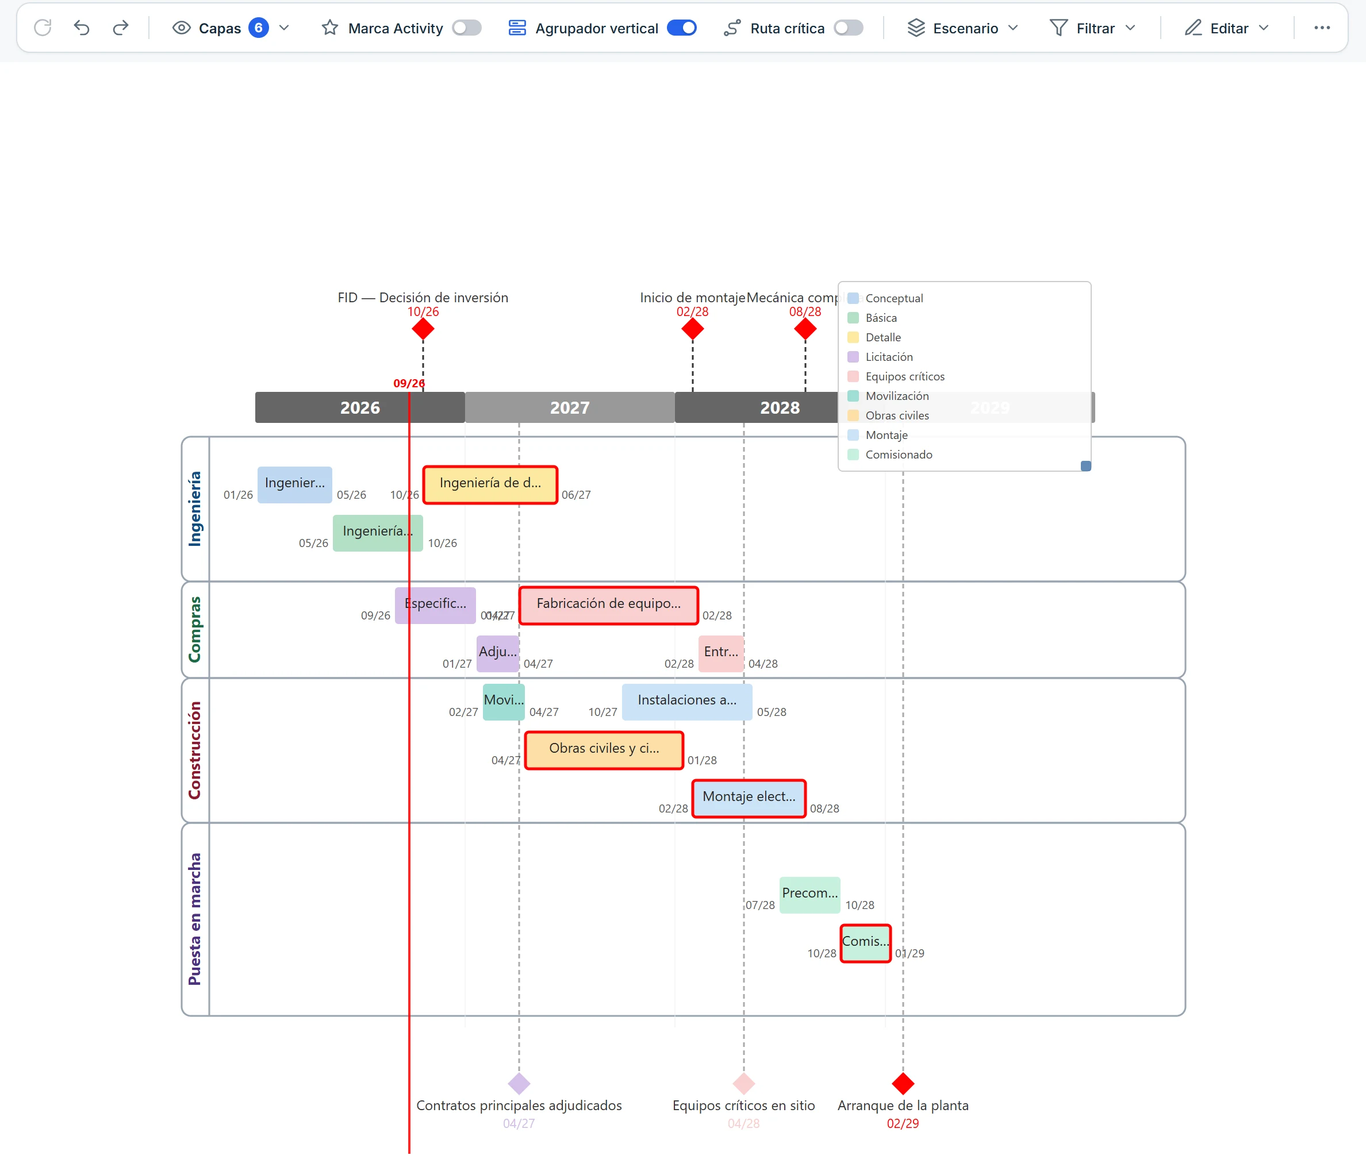Click the Equipos críticos legend color swatch

coord(853,376)
